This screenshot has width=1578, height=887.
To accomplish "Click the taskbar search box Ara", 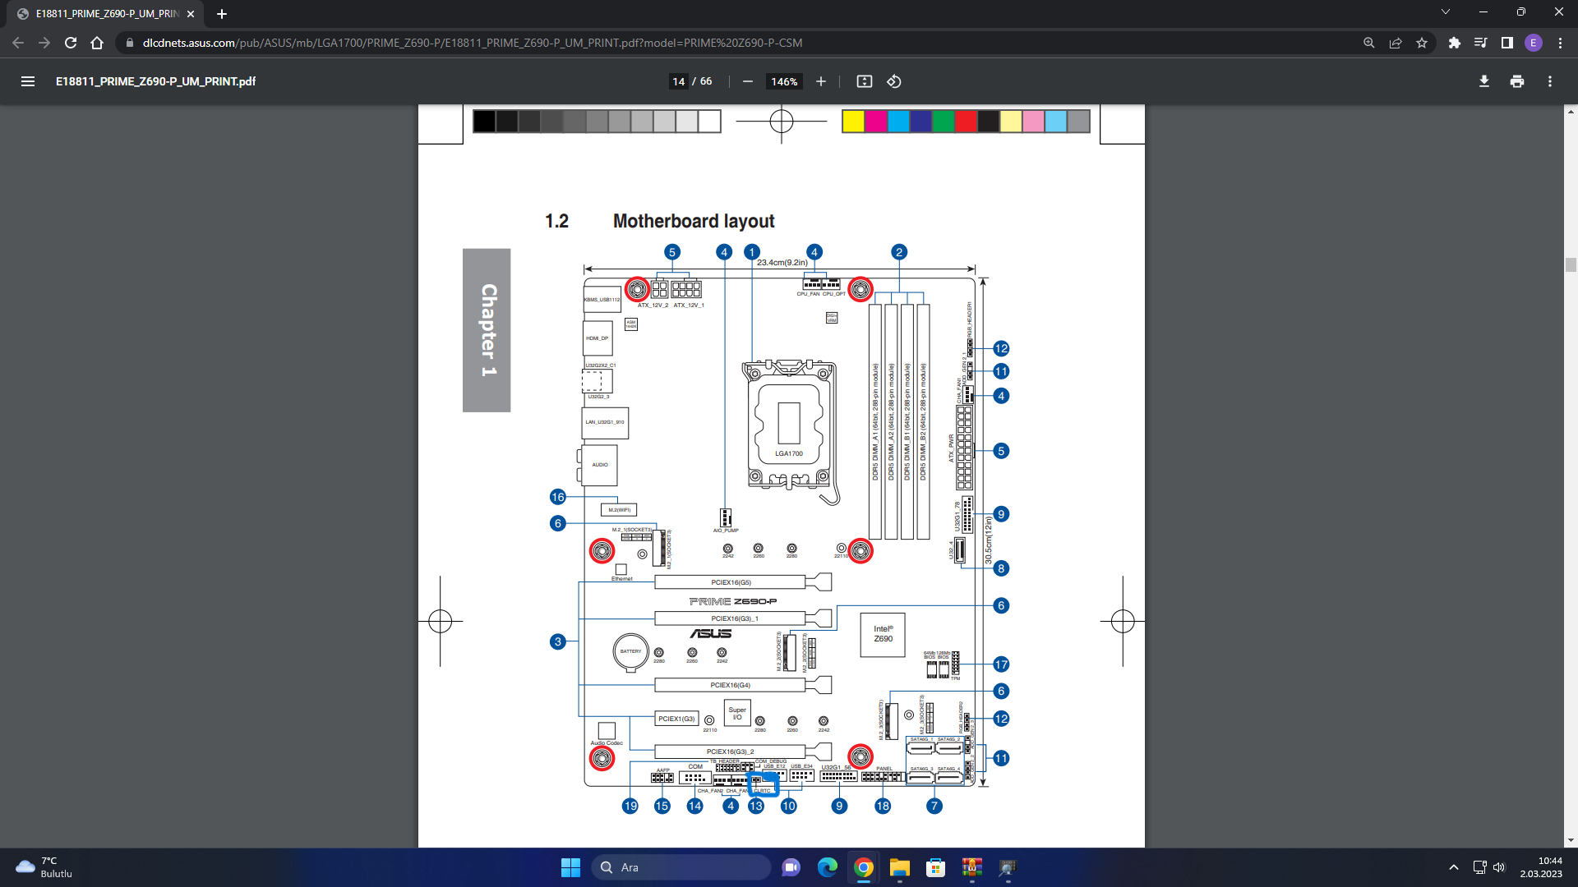I will click(681, 867).
